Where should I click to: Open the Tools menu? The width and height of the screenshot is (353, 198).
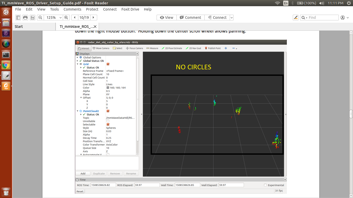[55, 9]
